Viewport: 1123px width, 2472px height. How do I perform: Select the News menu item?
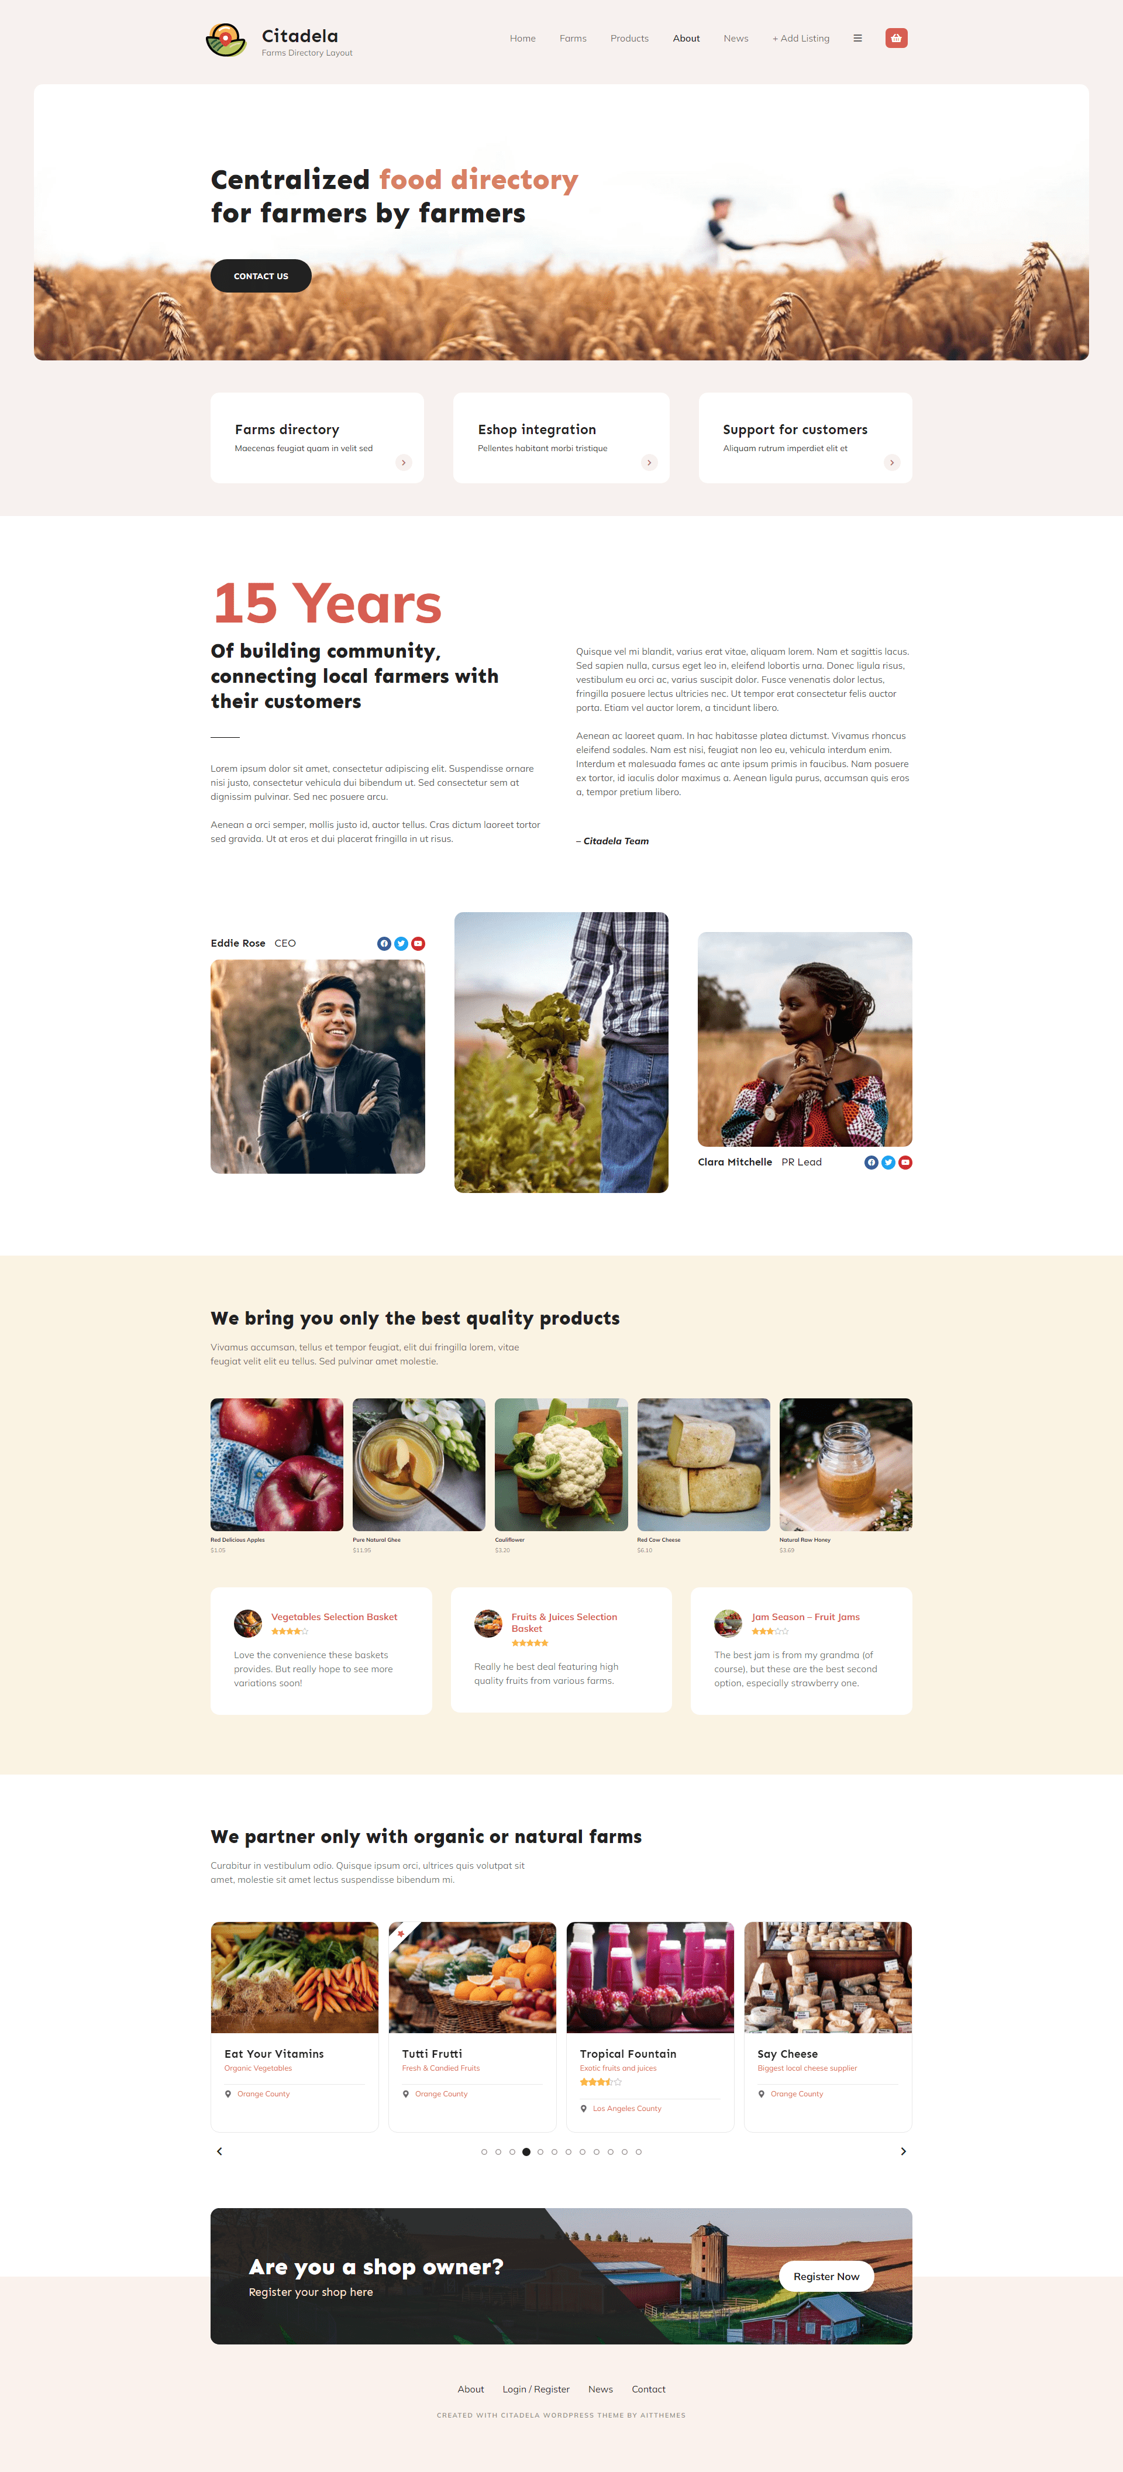coord(732,35)
